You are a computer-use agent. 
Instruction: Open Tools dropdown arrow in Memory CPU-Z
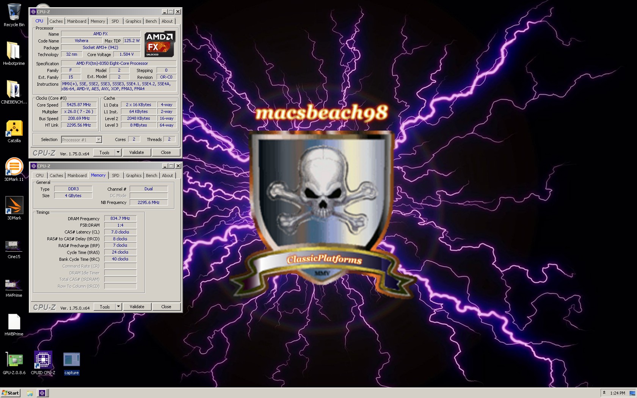pos(118,307)
